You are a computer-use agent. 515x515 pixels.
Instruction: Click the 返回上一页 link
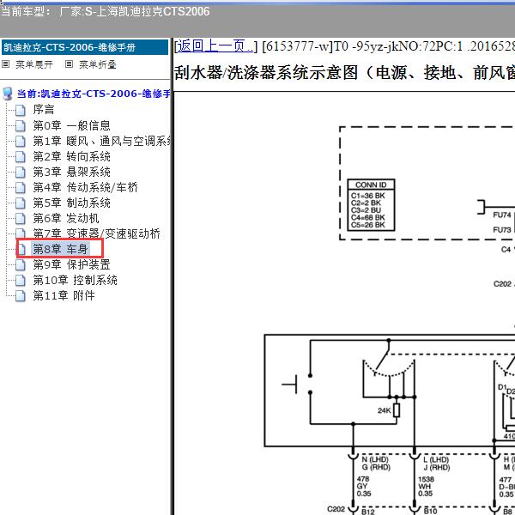coord(215,46)
